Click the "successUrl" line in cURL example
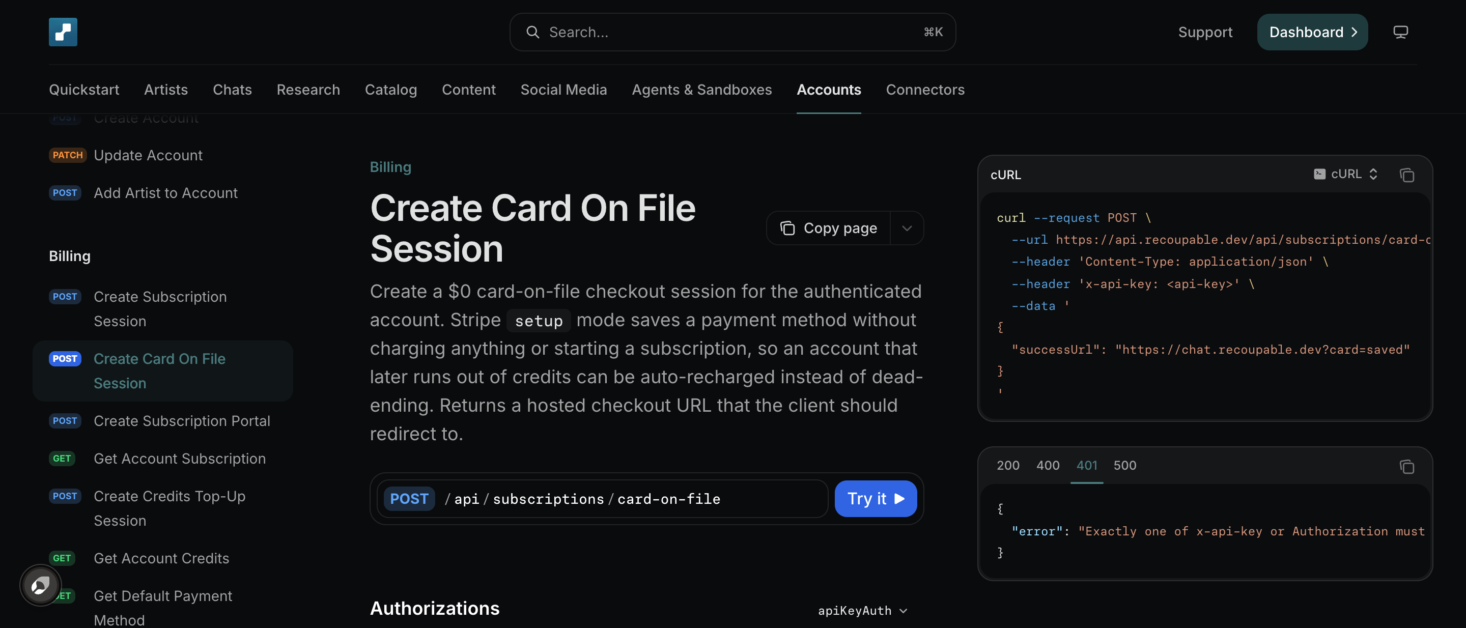 pyautogui.click(x=1210, y=349)
